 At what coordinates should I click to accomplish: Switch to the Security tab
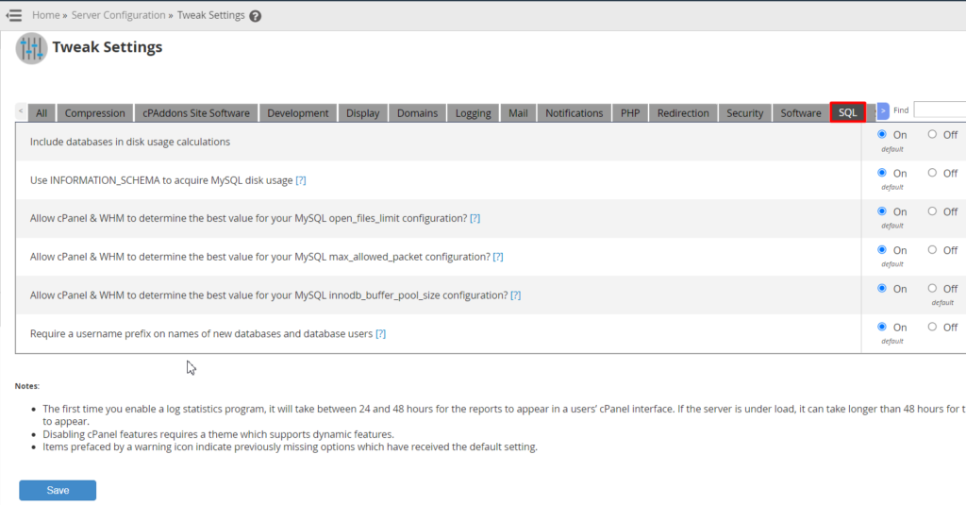(745, 113)
